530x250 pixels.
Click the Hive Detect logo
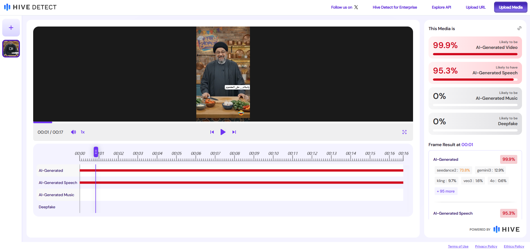[30, 7]
